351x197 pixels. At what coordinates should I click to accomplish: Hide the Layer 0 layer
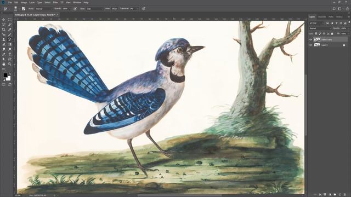coord(310,45)
